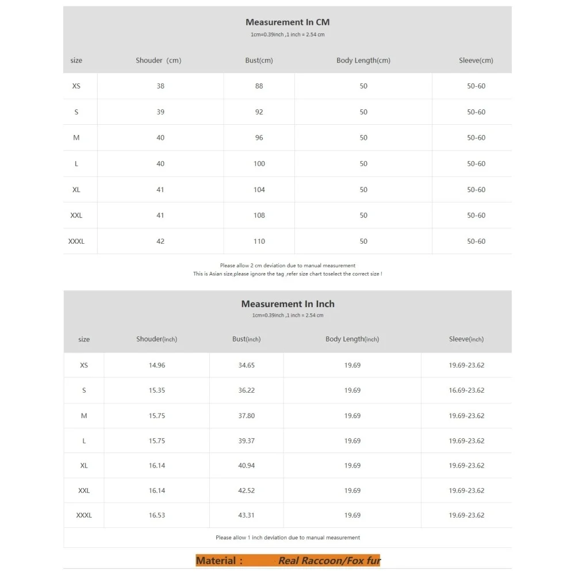
Task: Select the 36.22 bust inch value
Action: [247, 390]
